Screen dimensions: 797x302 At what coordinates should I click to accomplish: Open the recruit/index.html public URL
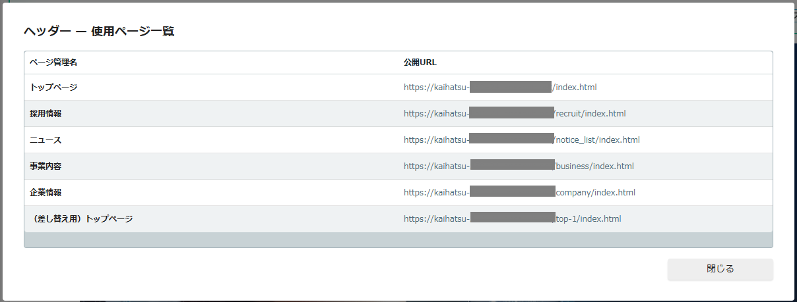tap(515, 113)
